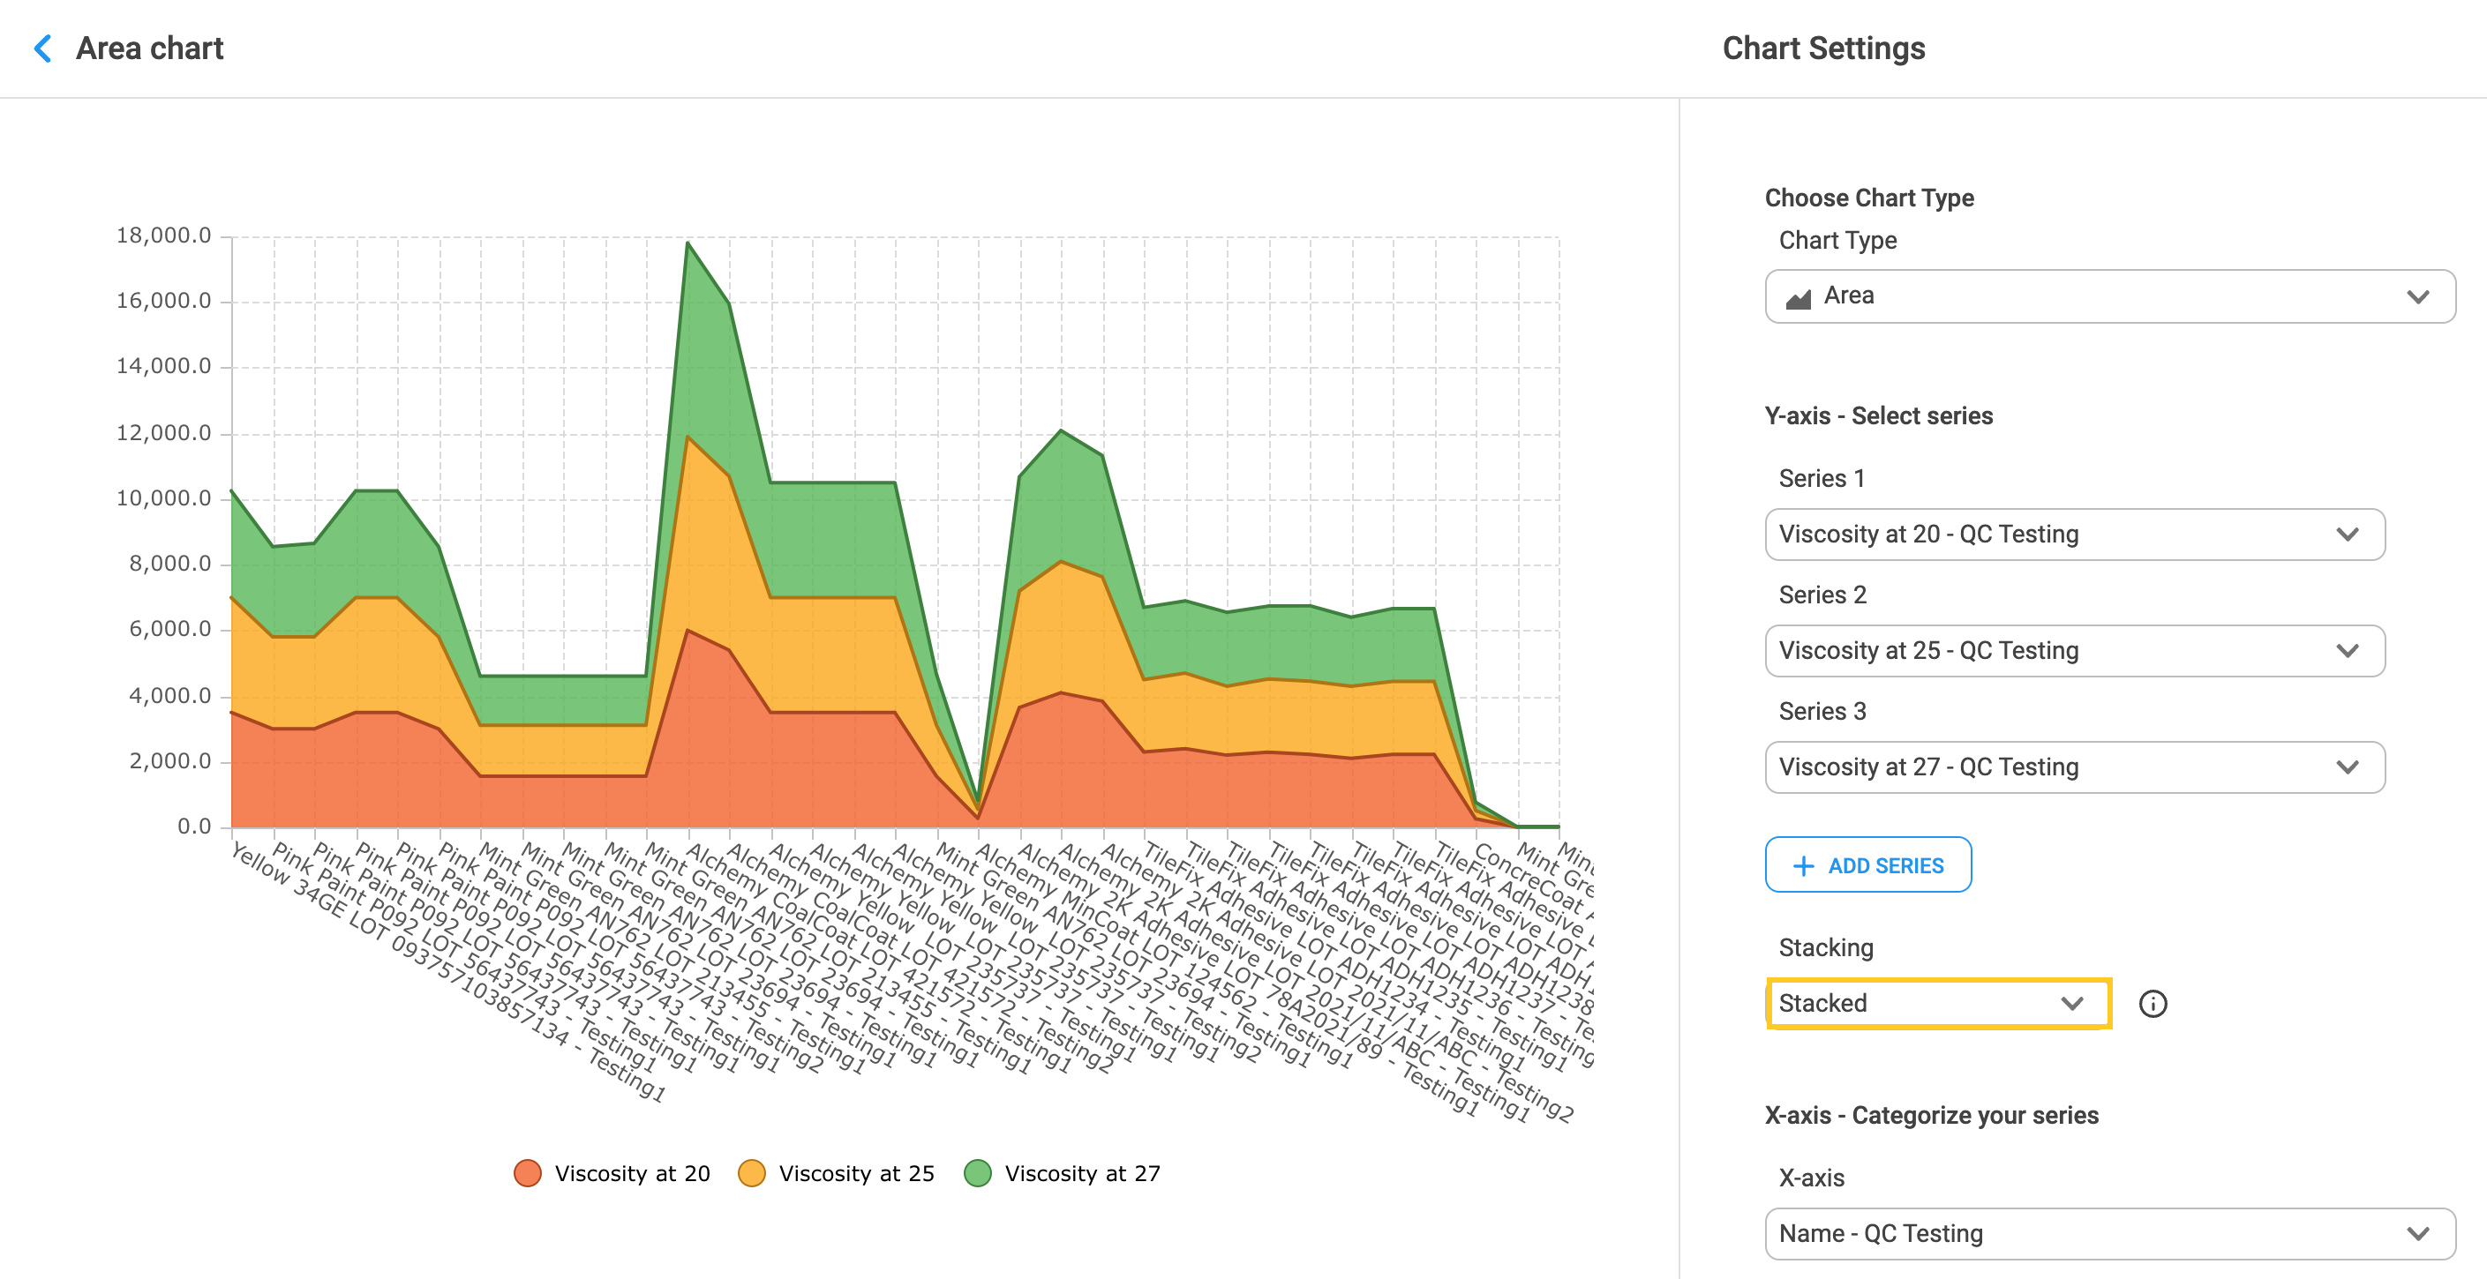Click the chevron arrow in Chart Type dropdown
The height and width of the screenshot is (1279, 2487).
pos(2417,296)
